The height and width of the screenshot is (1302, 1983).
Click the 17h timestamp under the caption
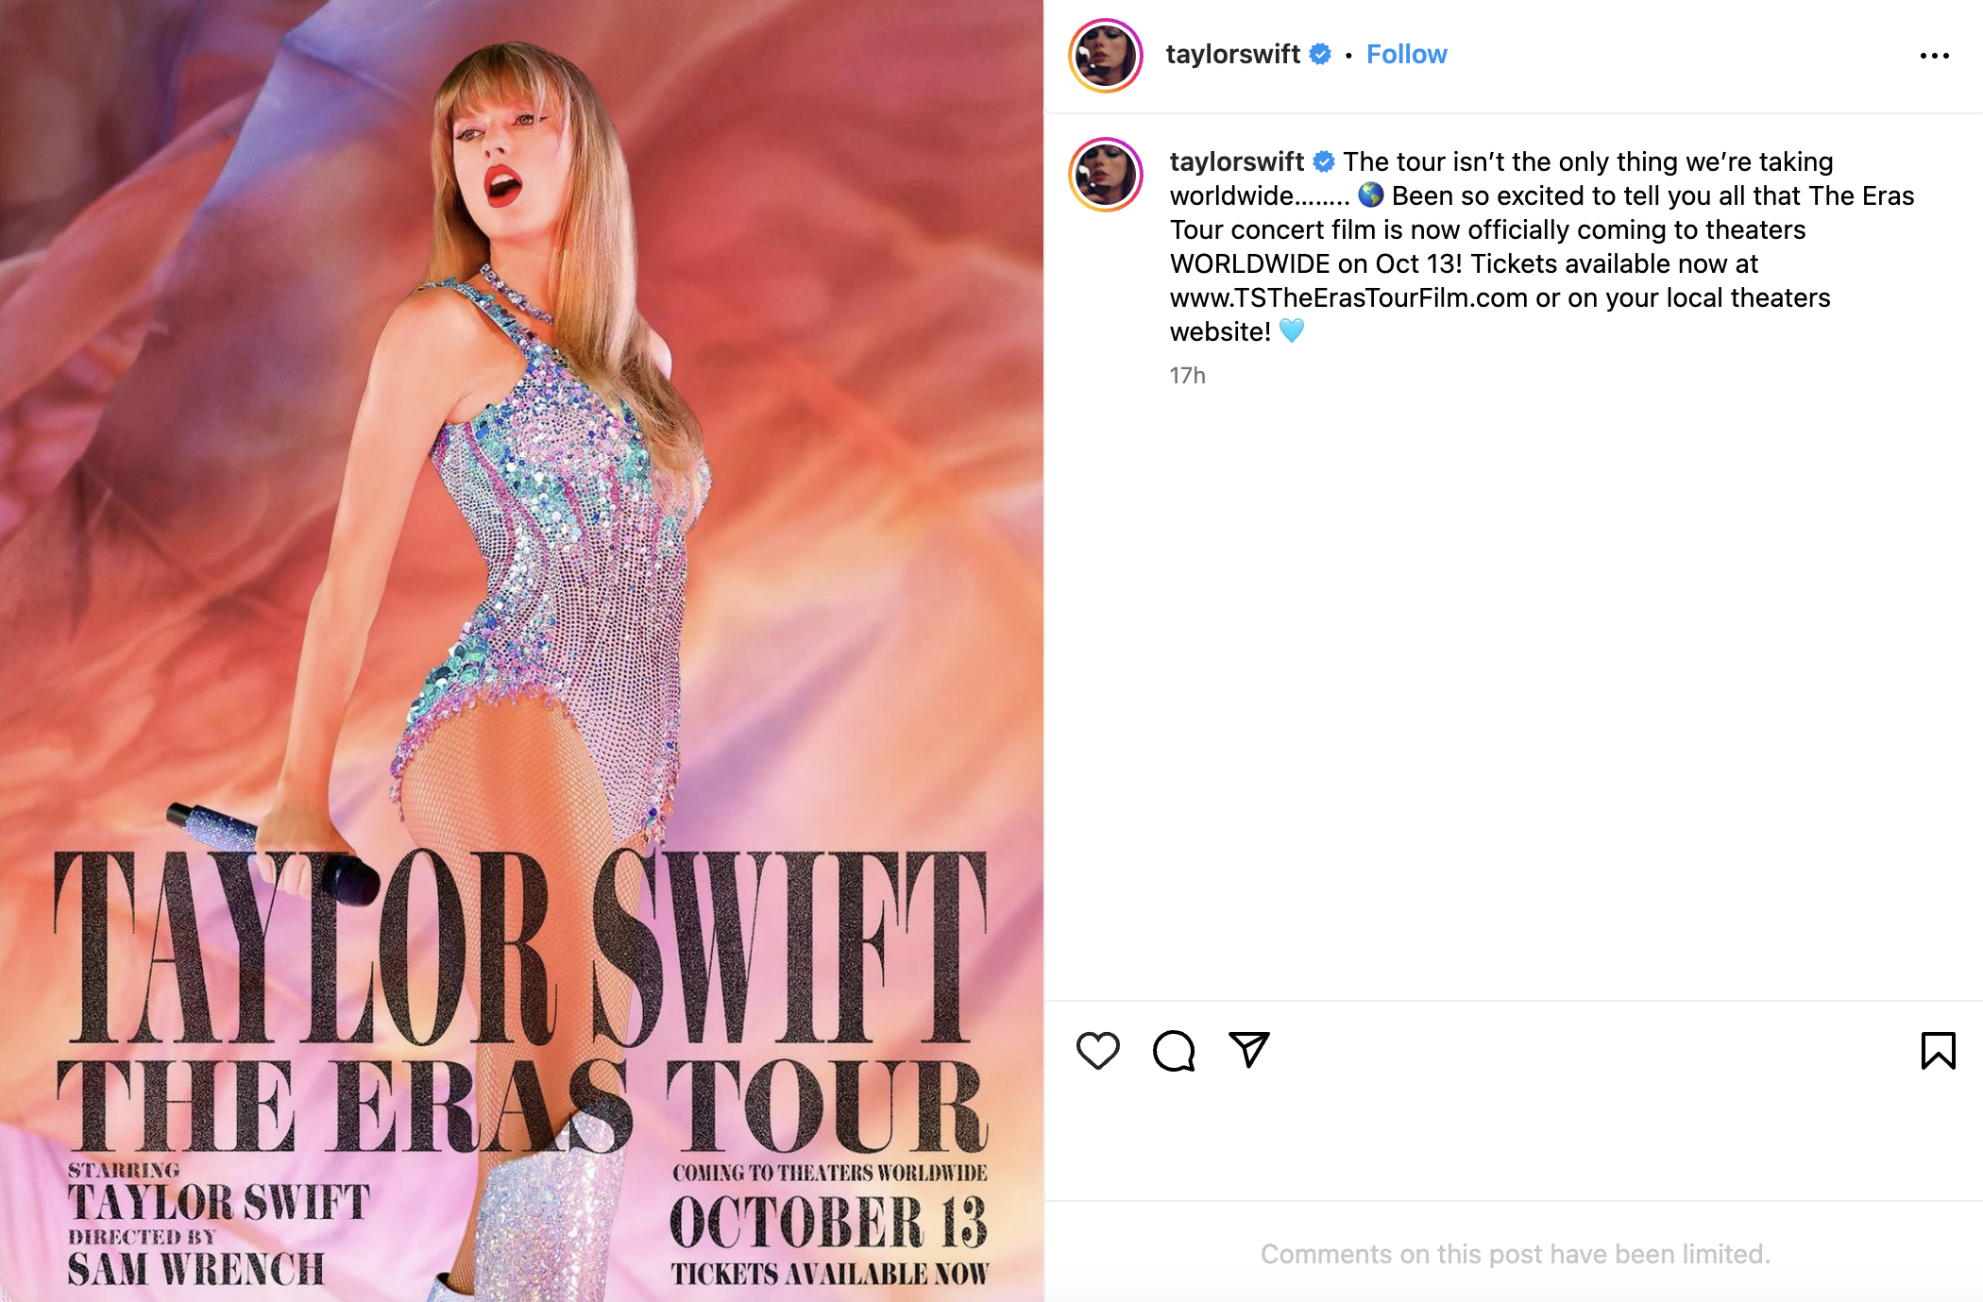pos(1187,376)
